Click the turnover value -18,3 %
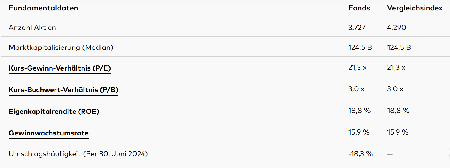This screenshot has height=168, width=450. click(360, 154)
